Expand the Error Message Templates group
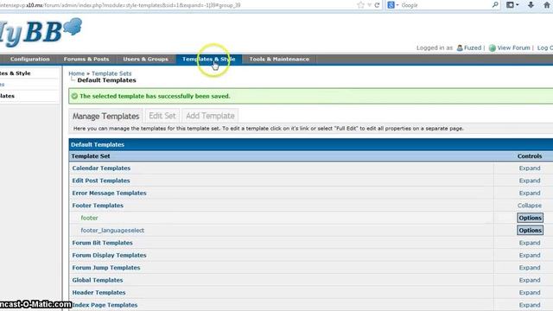The width and height of the screenshot is (553, 311). click(x=530, y=194)
